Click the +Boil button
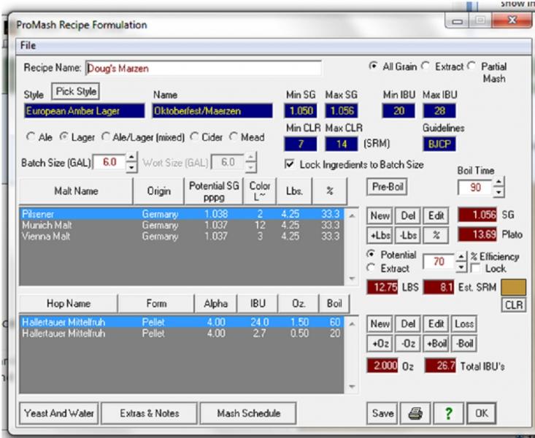 436,343
